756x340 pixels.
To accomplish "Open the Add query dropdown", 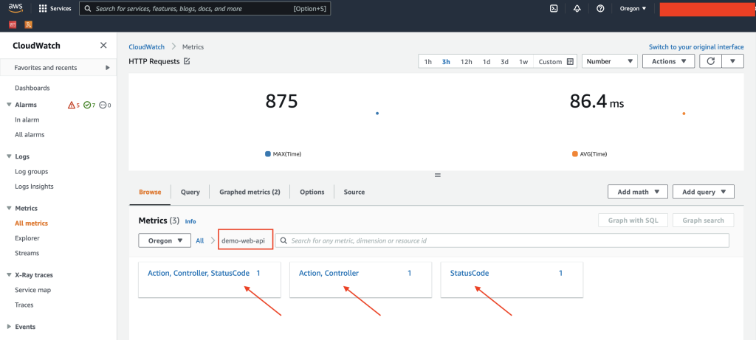I will click(704, 192).
